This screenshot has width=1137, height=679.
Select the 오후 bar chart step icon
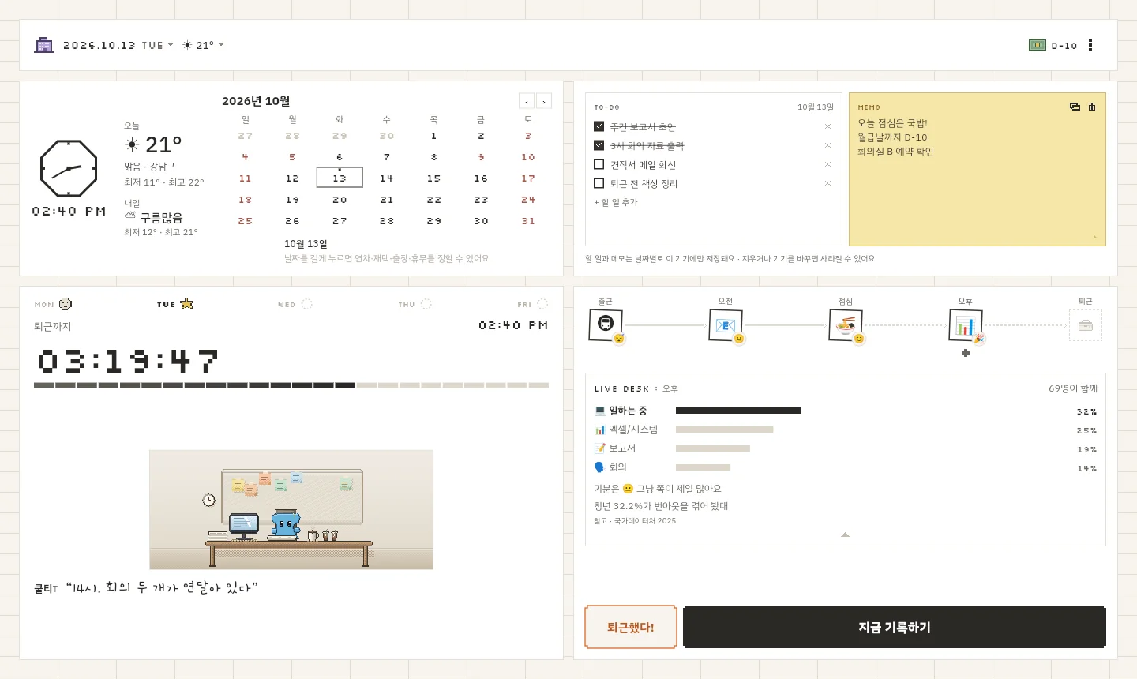point(966,324)
